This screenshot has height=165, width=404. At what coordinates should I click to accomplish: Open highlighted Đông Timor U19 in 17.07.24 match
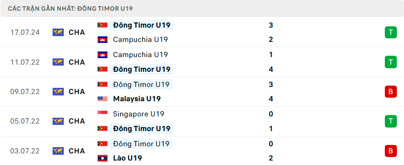[x=141, y=25]
